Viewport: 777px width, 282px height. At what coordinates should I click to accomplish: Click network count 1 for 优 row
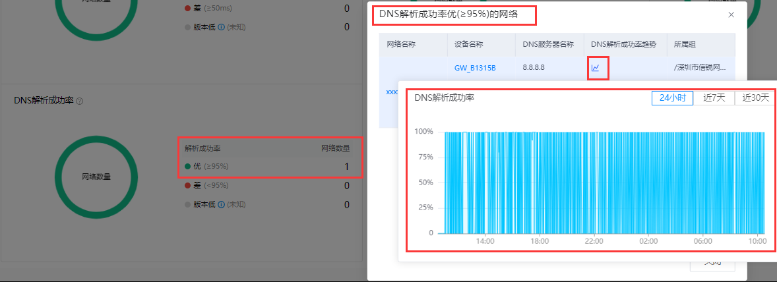[346, 166]
